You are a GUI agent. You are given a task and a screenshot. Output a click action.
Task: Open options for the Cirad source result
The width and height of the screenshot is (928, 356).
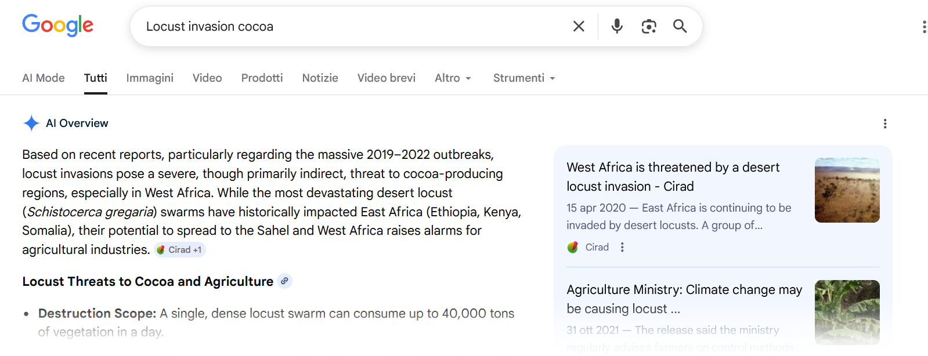click(x=622, y=247)
